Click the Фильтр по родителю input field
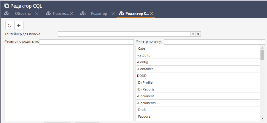 point(86,42)
